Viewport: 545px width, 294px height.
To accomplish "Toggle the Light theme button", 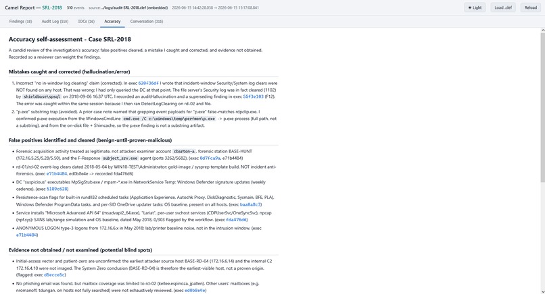I will (x=475, y=7).
